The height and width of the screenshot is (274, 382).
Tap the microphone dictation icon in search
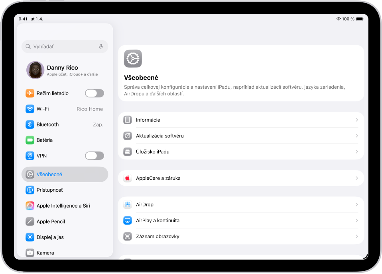click(101, 47)
